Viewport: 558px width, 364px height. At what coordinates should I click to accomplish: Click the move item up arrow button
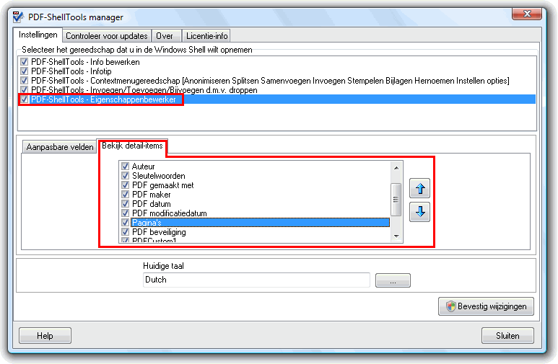coord(419,190)
